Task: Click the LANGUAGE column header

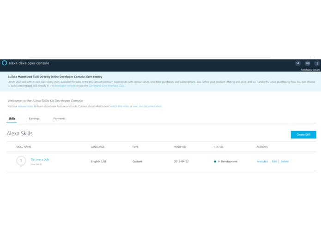Action: click(x=97, y=147)
